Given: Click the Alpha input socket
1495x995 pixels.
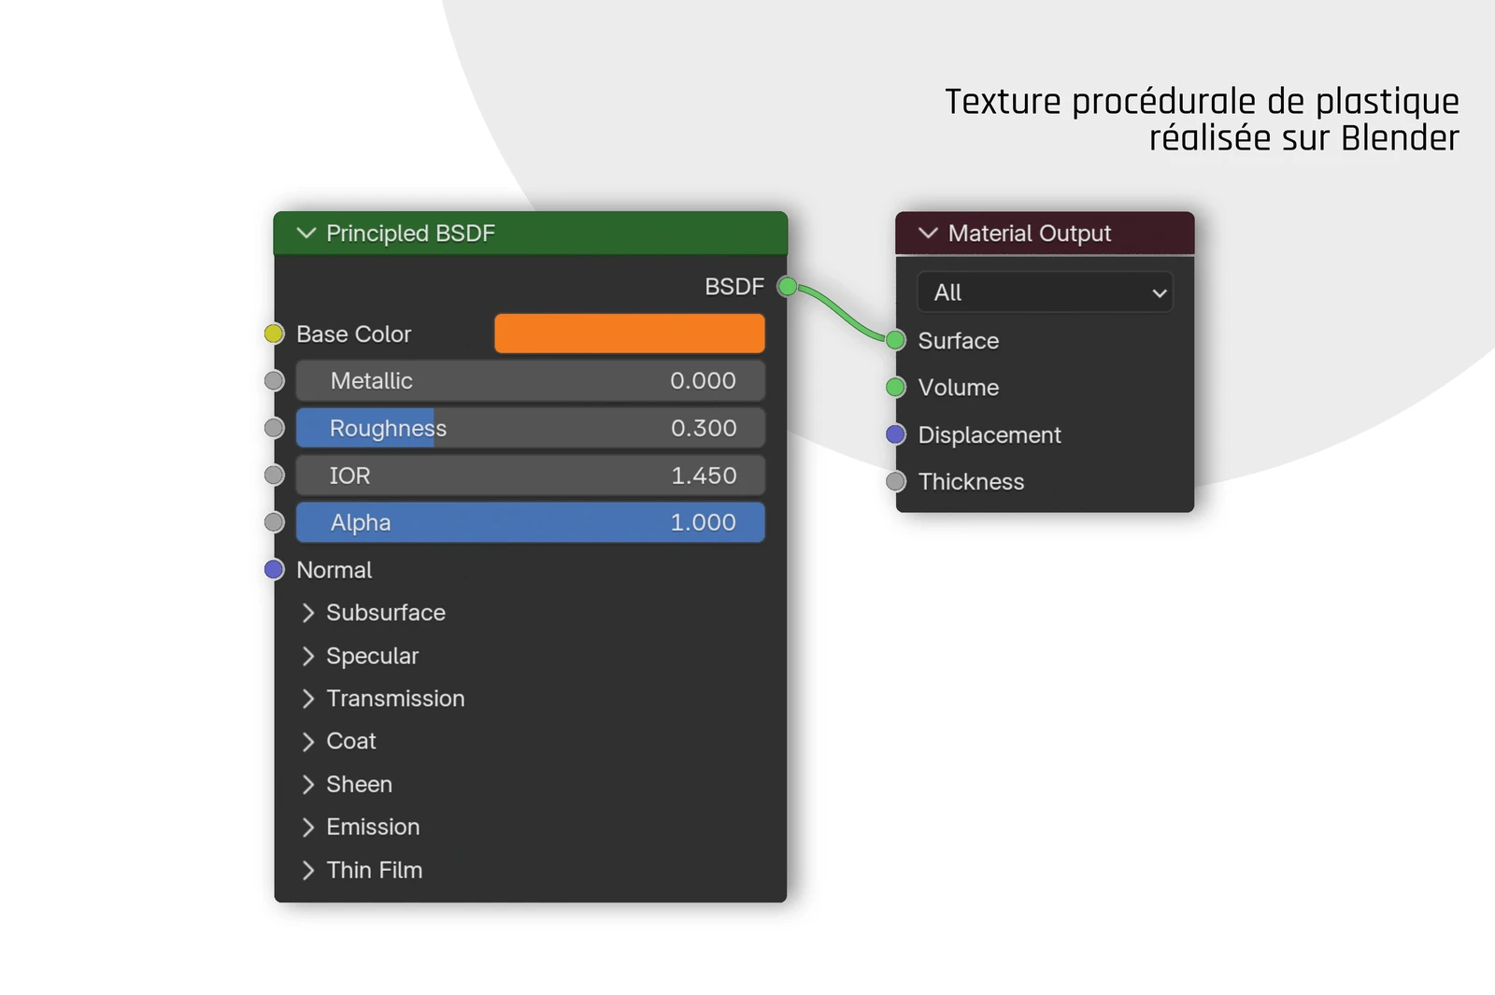Looking at the screenshot, I should pyautogui.click(x=274, y=522).
